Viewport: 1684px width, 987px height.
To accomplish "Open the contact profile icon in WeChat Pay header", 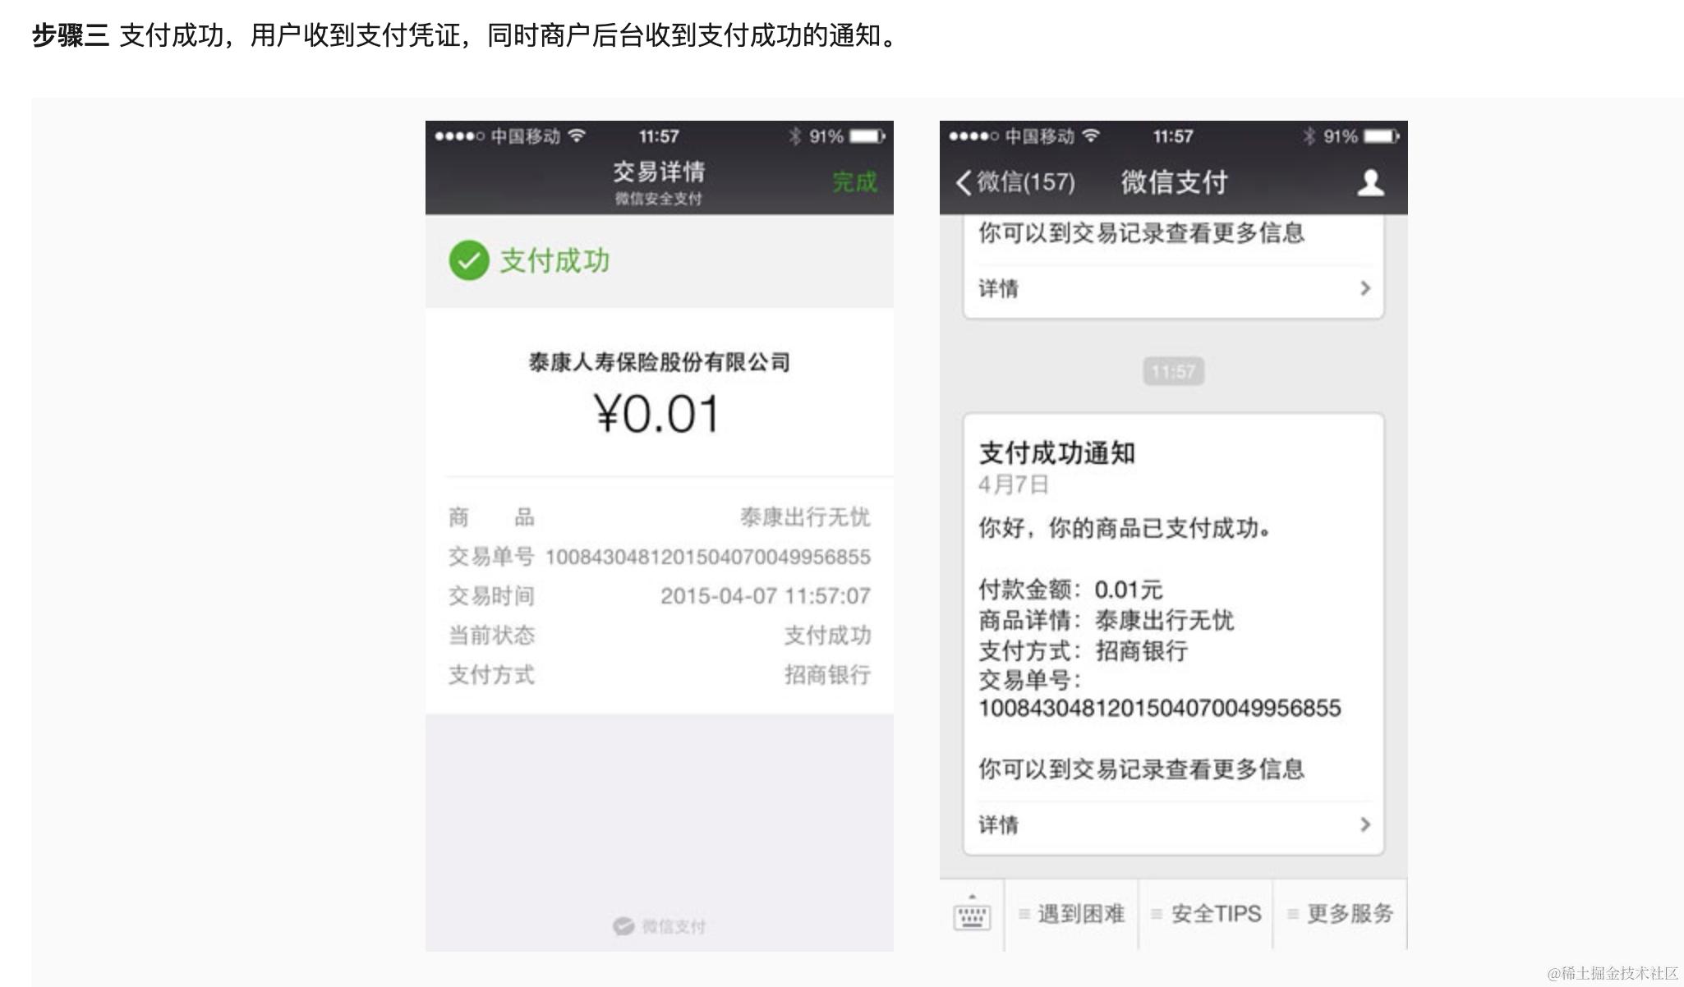I will point(1370,182).
